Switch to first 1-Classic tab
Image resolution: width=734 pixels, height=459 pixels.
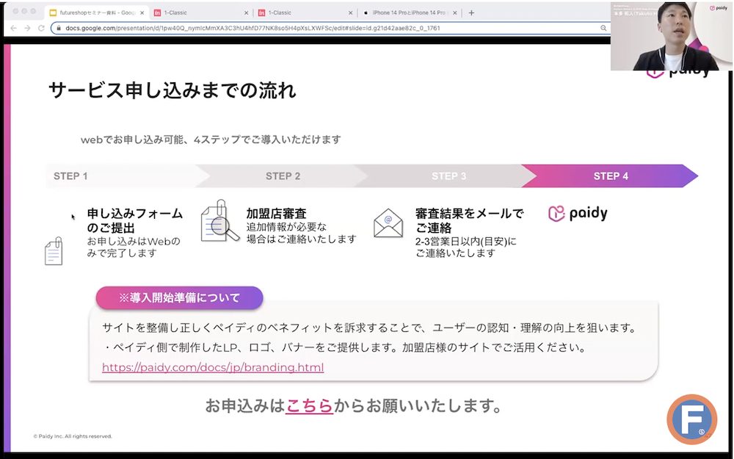201,12
